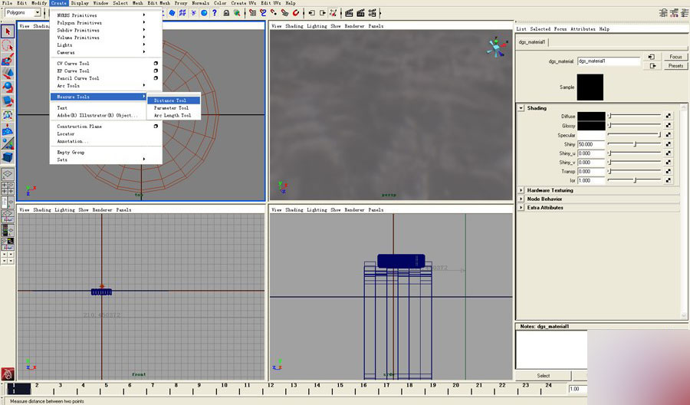Image resolution: width=690 pixels, height=405 pixels.
Task: Click the Diffuse black color swatch
Action: [x=590, y=117]
